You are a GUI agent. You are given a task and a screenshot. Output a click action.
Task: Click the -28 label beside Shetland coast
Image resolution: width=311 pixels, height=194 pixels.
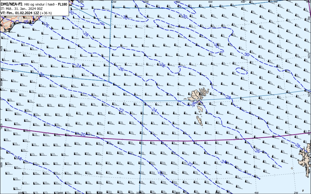click(297, 146)
